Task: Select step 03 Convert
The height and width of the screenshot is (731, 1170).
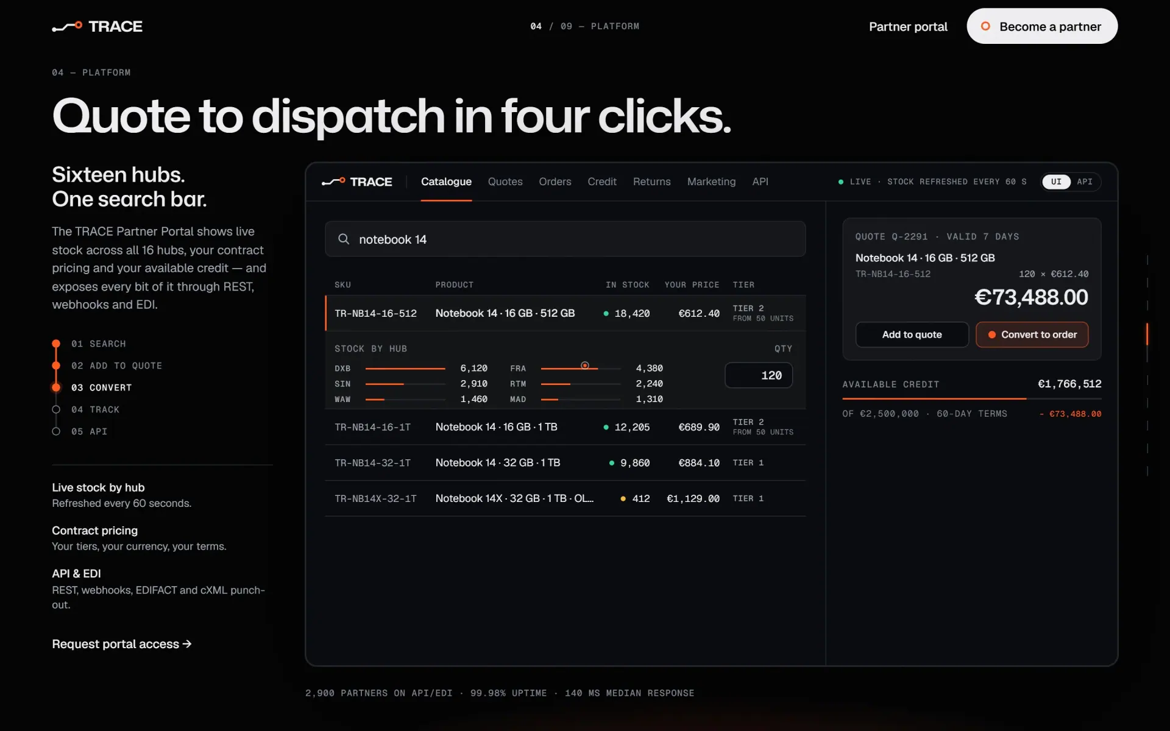Action: (x=92, y=387)
